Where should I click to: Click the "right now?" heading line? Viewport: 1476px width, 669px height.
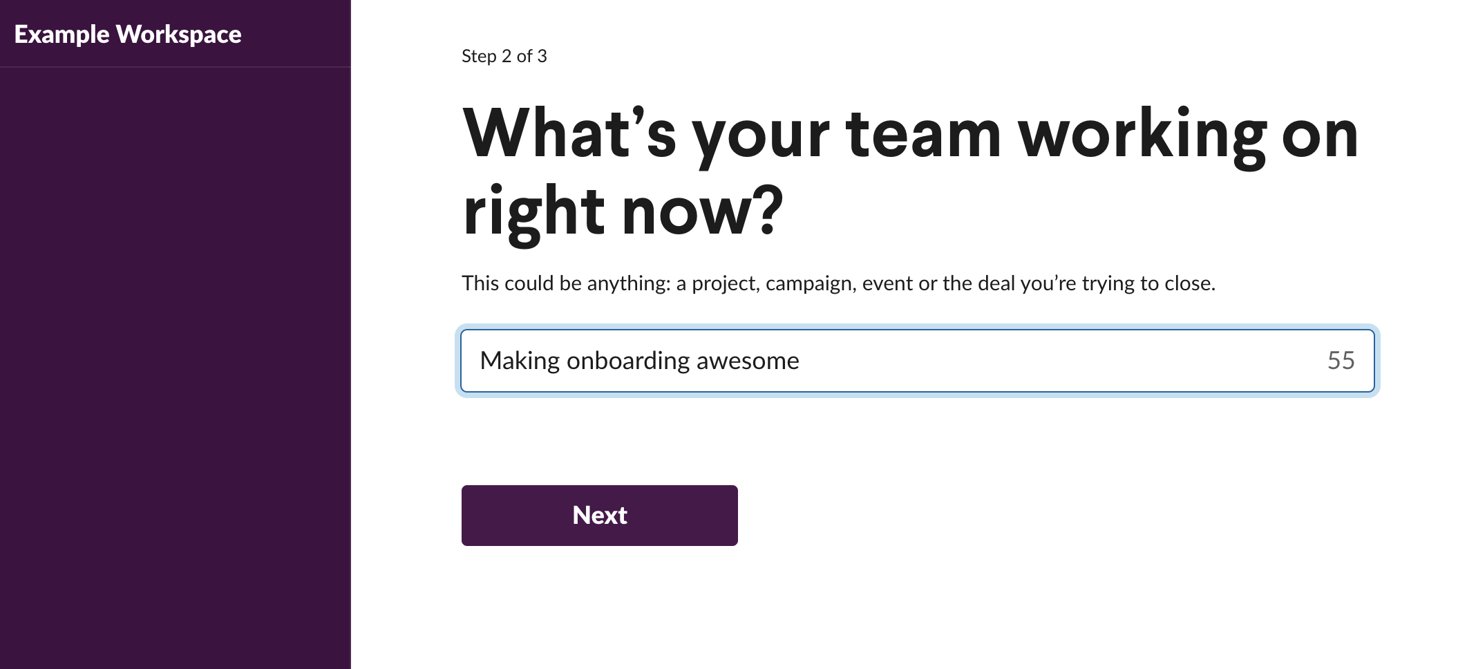[623, 210]
